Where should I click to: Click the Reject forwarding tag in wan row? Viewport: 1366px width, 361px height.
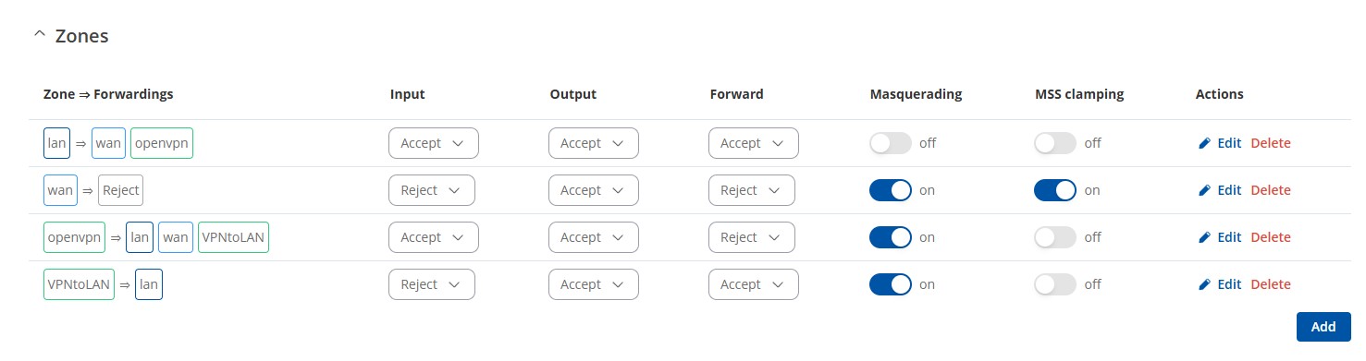[x=120, y=190]
